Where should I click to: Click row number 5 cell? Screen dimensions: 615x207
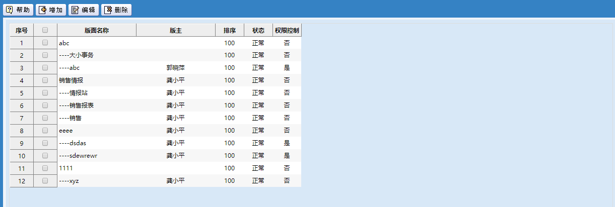click(x=22, y=93)
